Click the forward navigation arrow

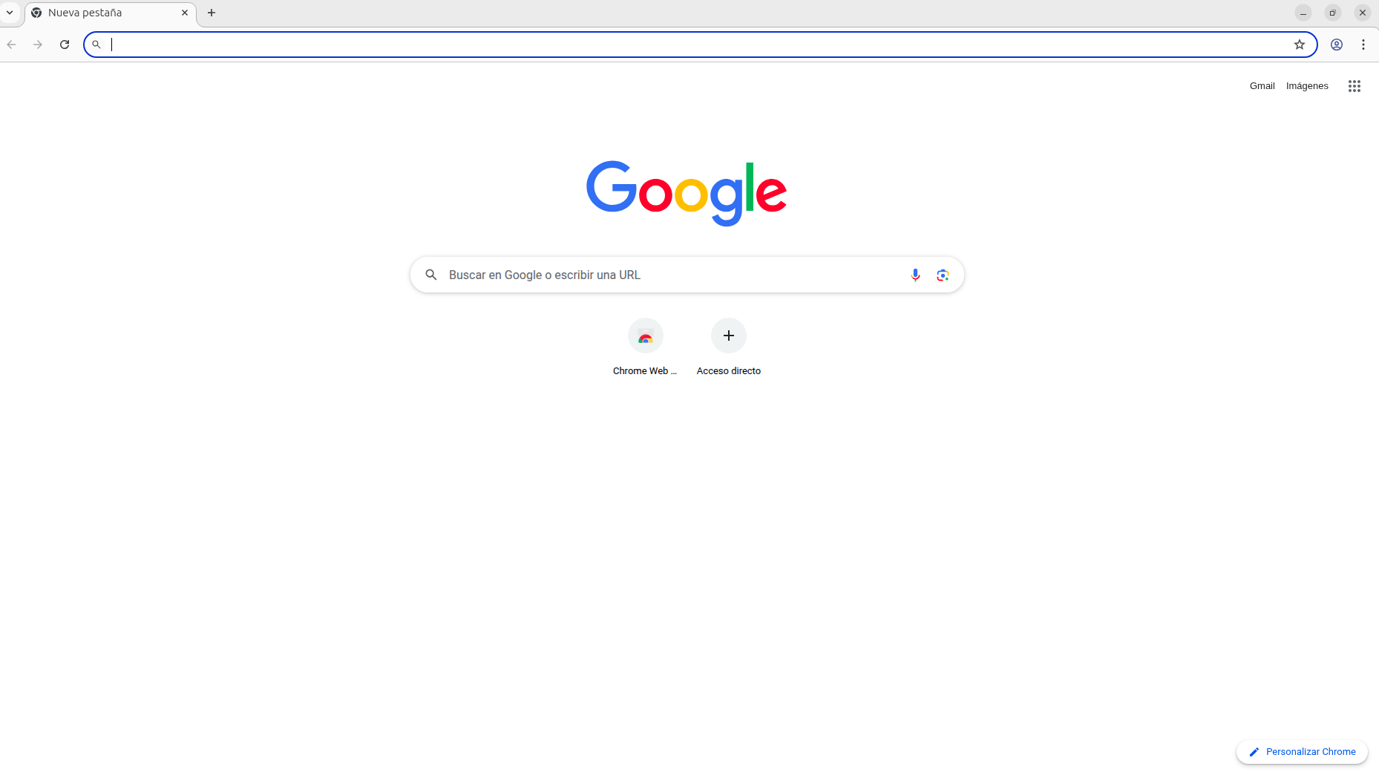coord(38,45)
